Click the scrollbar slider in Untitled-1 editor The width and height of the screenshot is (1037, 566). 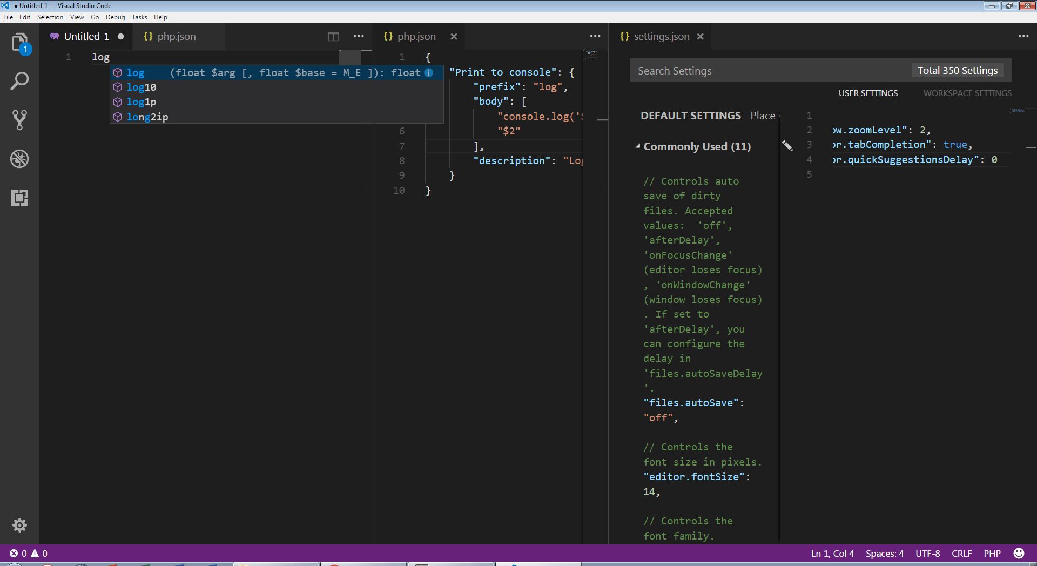tap(350, 57)
